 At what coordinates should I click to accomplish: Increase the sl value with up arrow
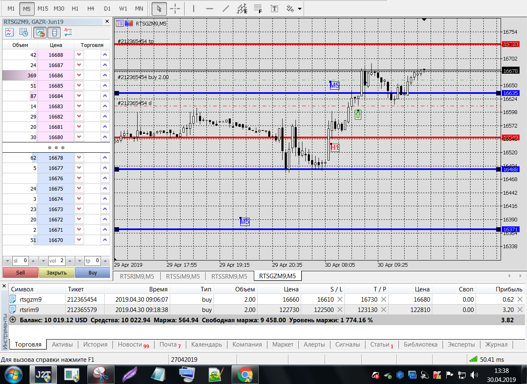tap(33, 261)
